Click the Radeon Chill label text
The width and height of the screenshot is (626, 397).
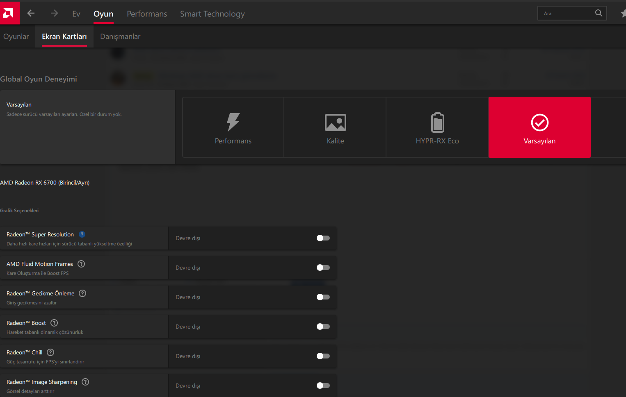pos(25,352)
